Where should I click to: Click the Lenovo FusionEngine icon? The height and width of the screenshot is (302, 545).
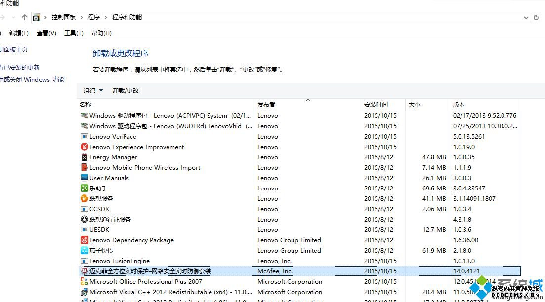click(x=84, y=261)
